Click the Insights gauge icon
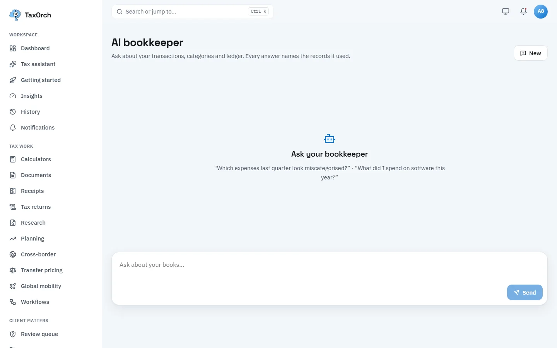 tap(13, 96)
